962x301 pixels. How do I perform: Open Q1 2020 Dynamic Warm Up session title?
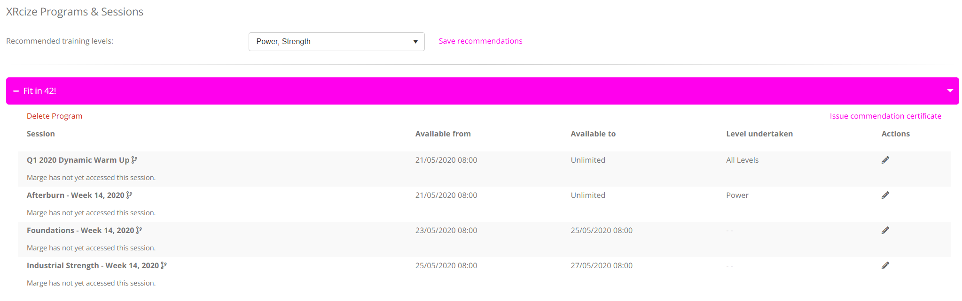coord(78,160)
